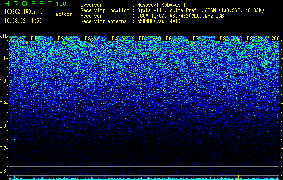283x180 pixels.
Task: Click the observer name Masayuki Kobayashi
Action: pyautogui.click(x=162, y=5)
